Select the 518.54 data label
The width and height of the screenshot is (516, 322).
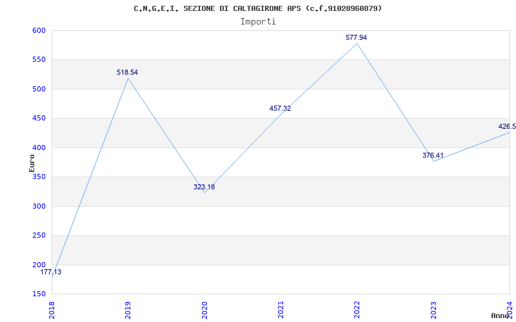(127, 72)
